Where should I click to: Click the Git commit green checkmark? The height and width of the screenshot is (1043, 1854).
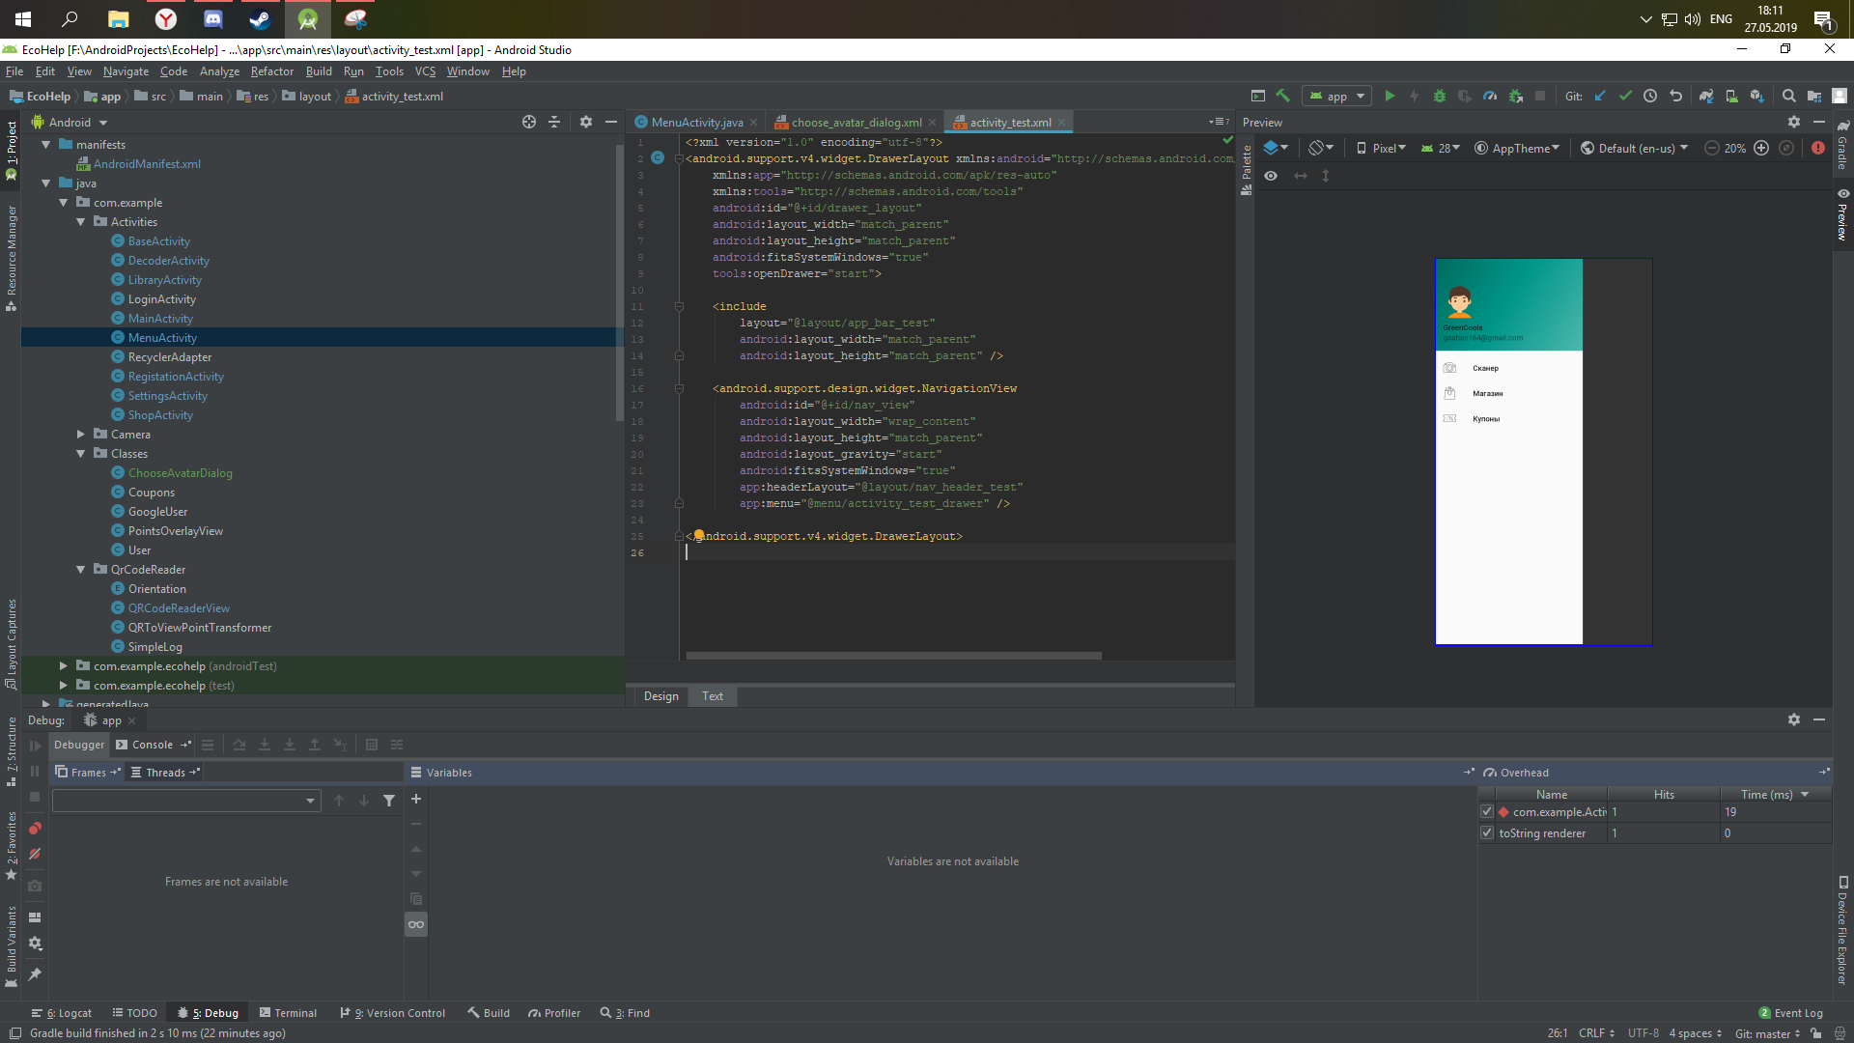1625,96
